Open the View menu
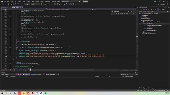The image size is (170, 95). click(12, 1)
